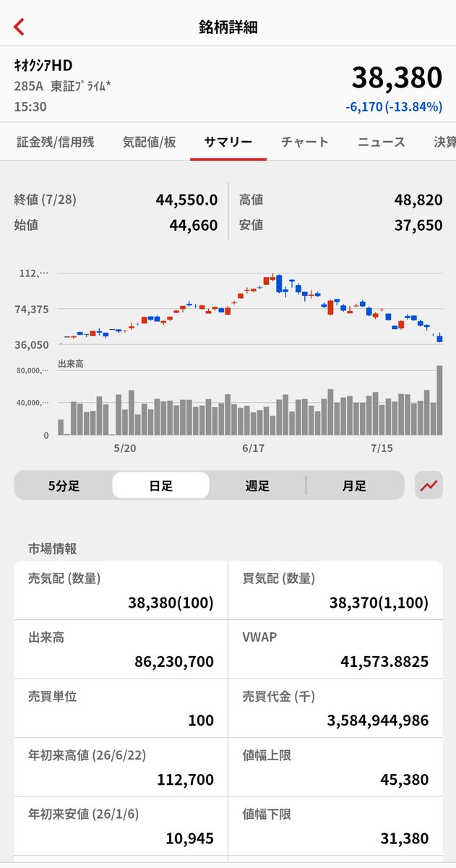This screenshot has width=456, height=868.
Task: Open the chart comparison line icon button
Action: 429,485
